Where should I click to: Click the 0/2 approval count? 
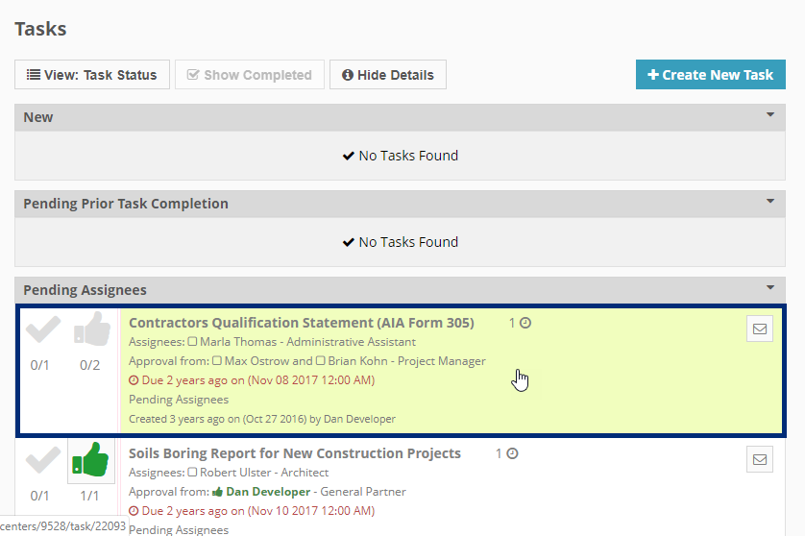pyautogui.click(x=90, y=365)
